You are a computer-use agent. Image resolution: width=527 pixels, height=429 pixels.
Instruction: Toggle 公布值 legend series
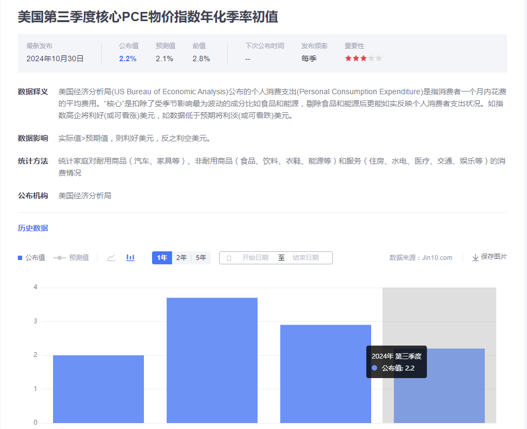click(32, 258)
